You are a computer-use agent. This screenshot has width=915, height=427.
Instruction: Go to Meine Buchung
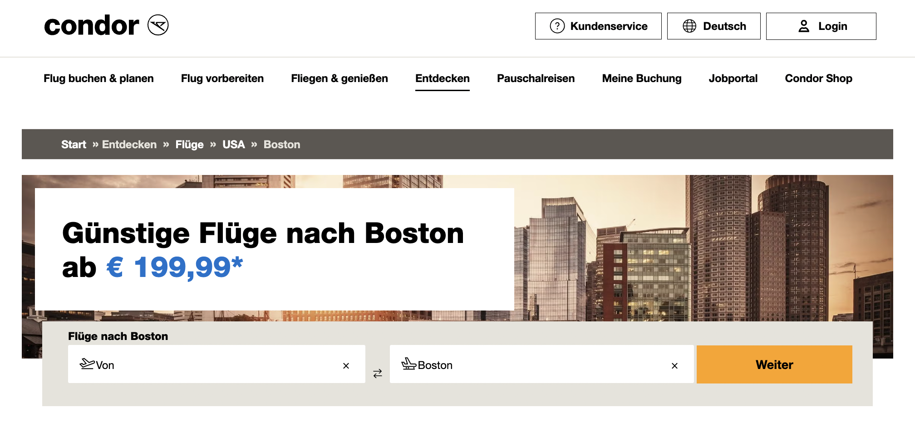pos(642,78)
